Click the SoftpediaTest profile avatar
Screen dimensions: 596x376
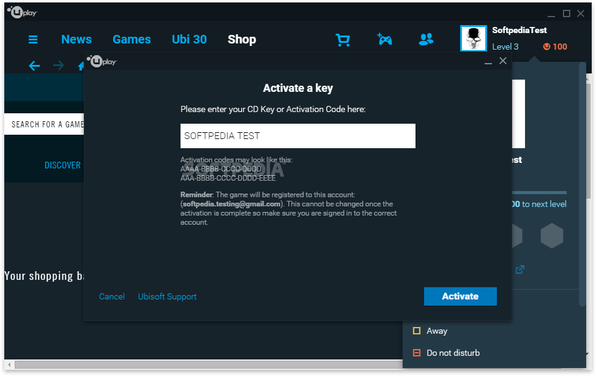pos(473,39)
